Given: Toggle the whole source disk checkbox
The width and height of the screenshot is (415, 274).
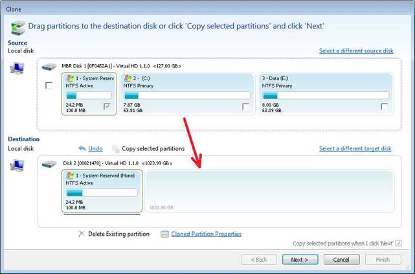Looking at the screenshot, I should click(49, 86).
